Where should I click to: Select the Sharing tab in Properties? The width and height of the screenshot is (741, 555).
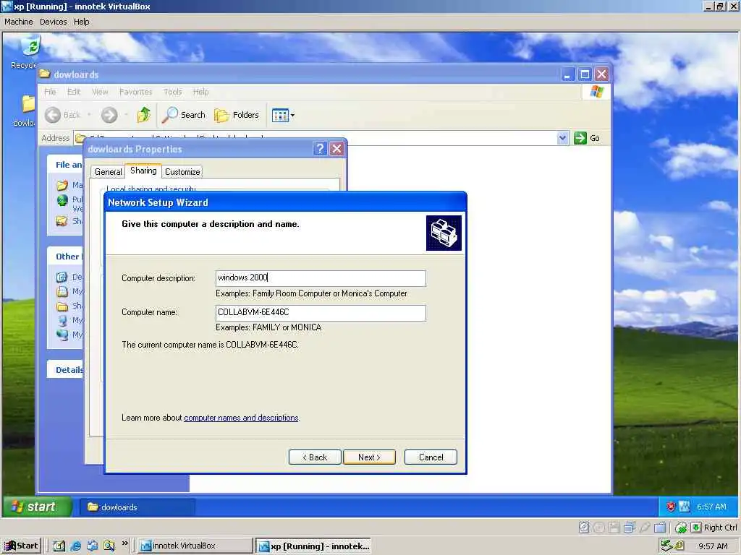coord(143,171)
